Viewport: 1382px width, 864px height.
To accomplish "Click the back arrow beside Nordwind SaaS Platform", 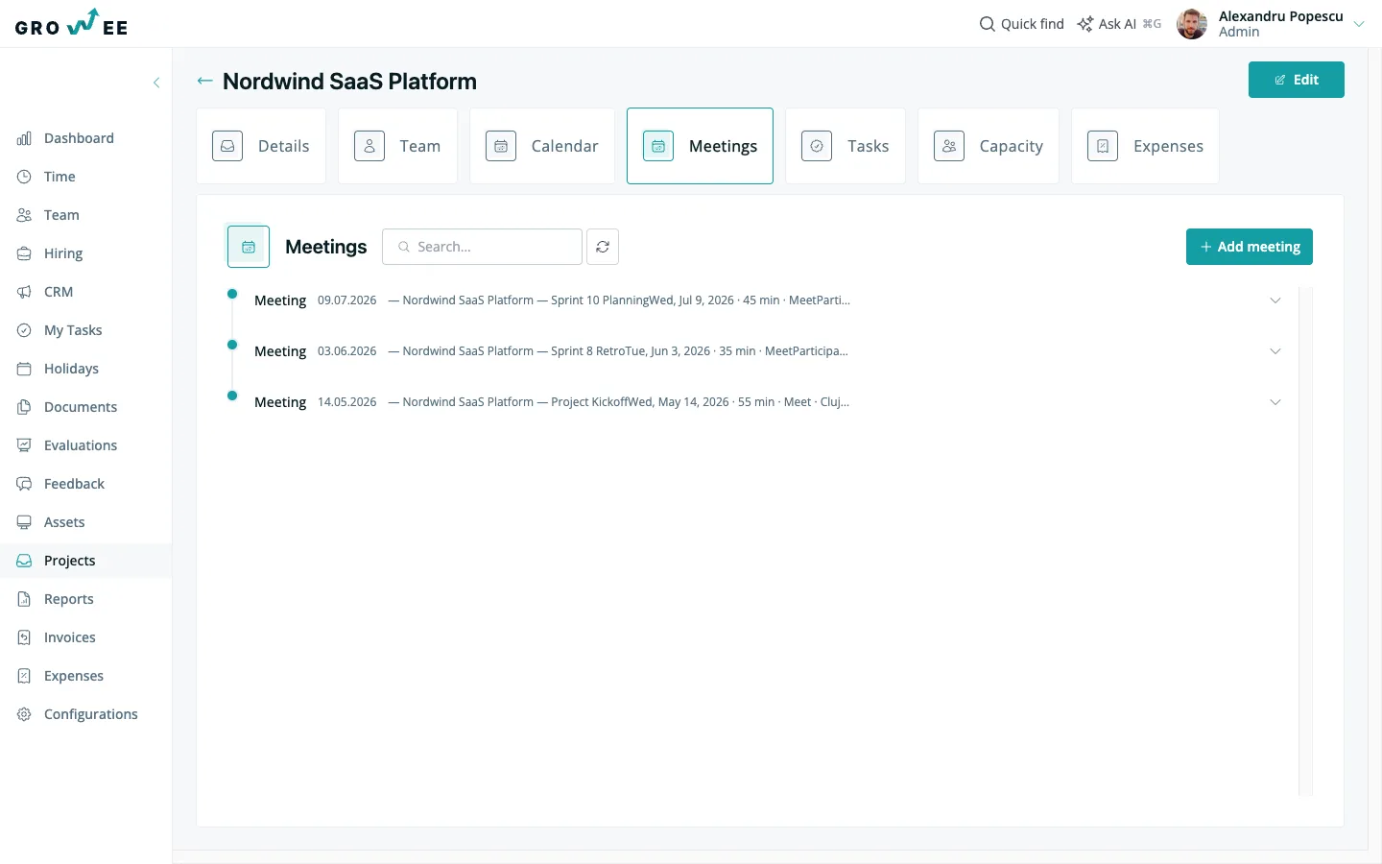I will click(204, 81).
